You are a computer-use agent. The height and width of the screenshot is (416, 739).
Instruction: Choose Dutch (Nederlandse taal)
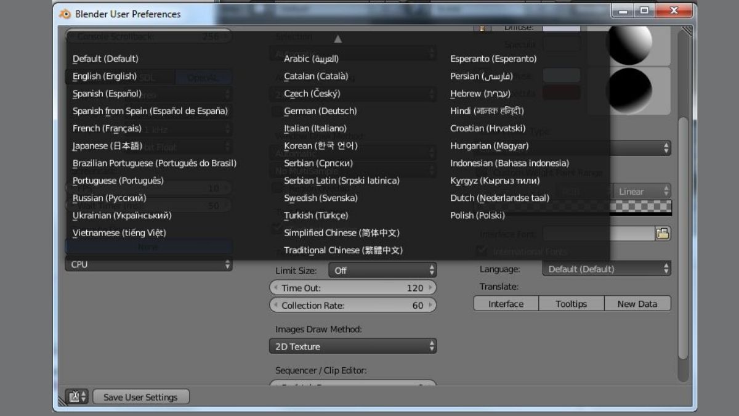coord(499,198)
